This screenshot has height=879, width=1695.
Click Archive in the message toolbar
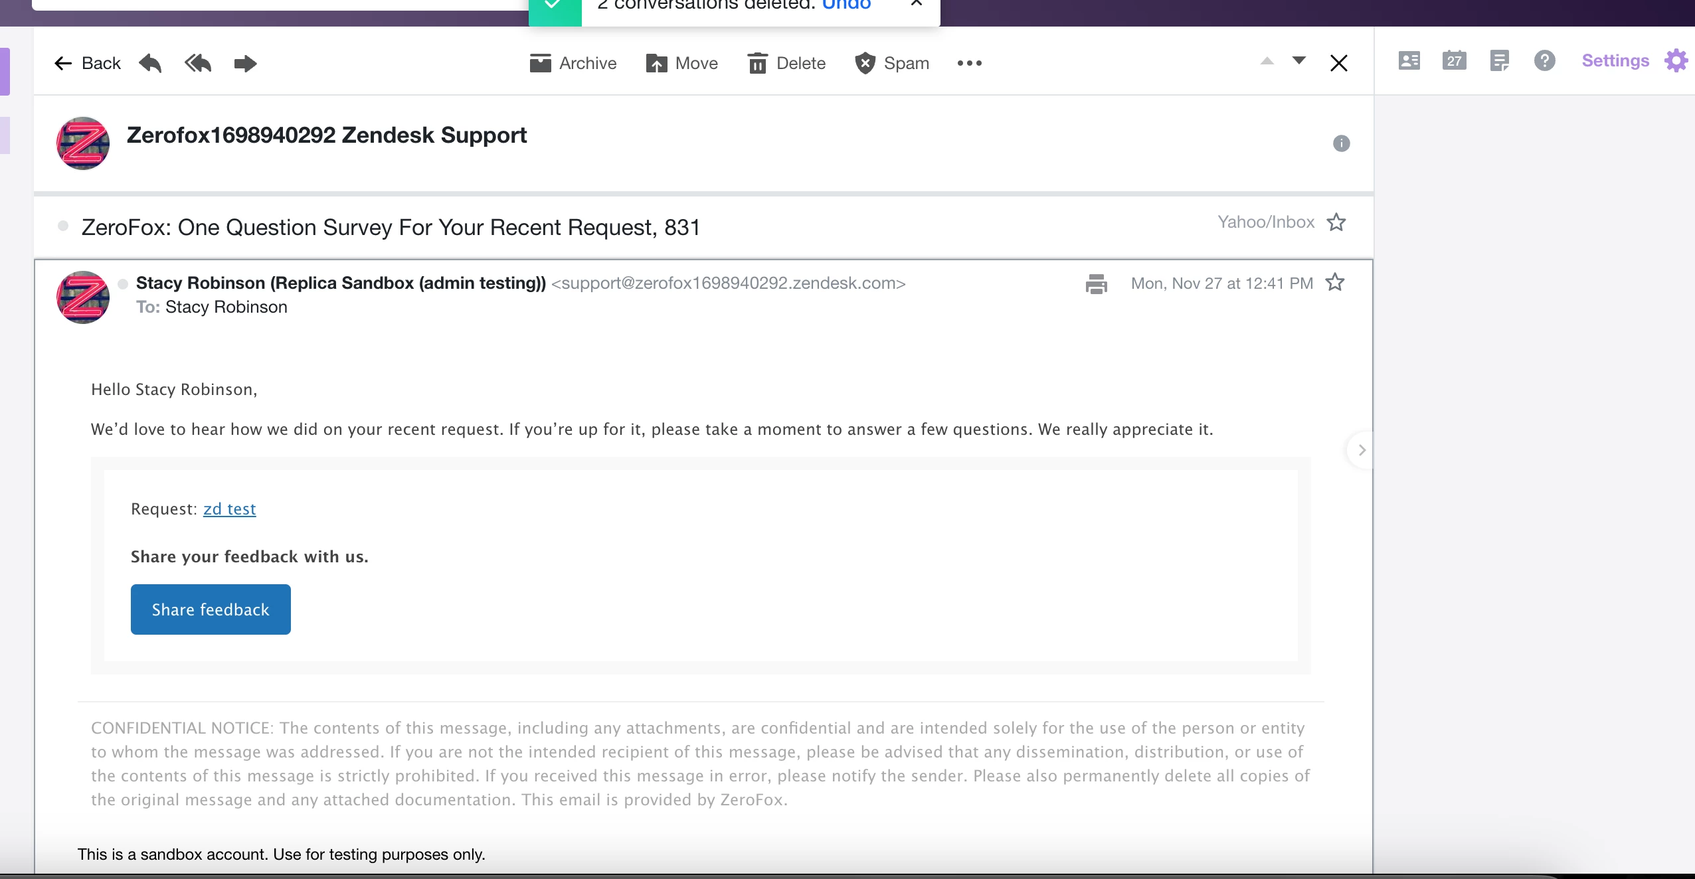pos(573,64)
